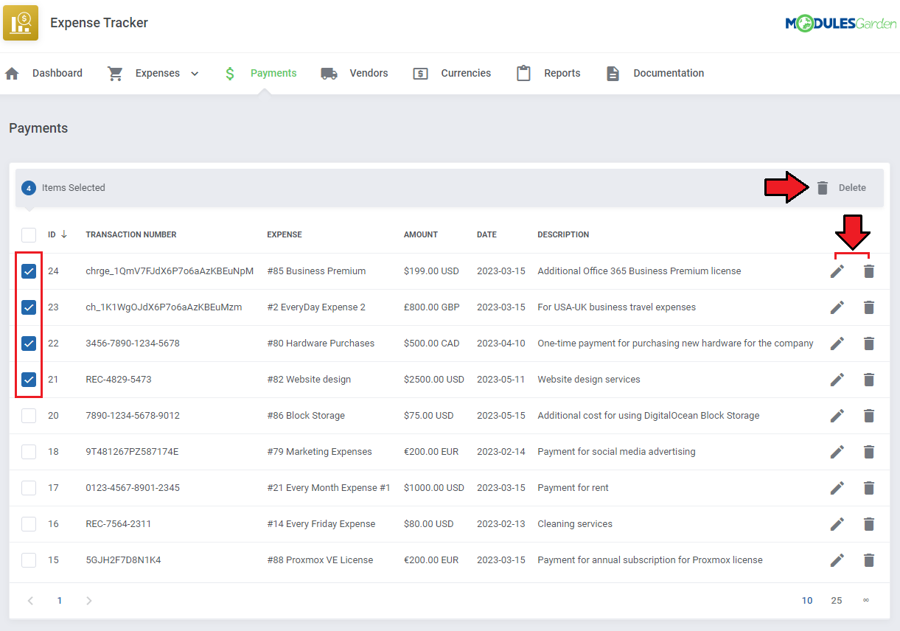This screenshot has height=631, width=900.
Task: Click expense #86 Block Storage
Action: (306, 416)
